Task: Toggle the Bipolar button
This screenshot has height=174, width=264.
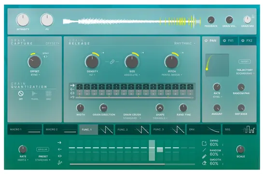Action: coord(42,149)
